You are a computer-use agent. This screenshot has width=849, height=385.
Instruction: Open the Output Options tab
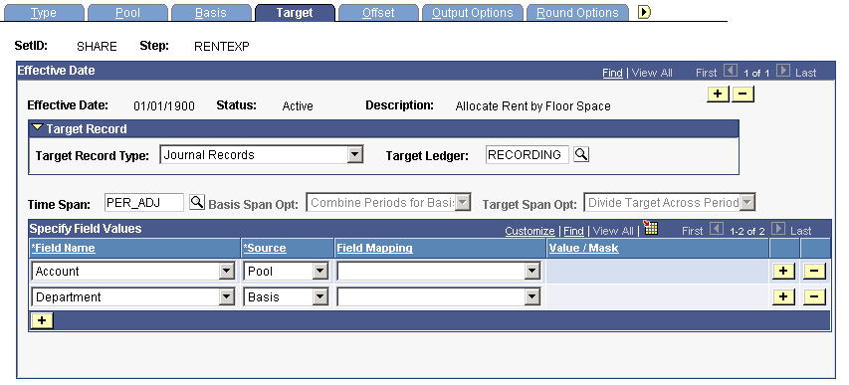pyautogui.click(x=472, y=13)
